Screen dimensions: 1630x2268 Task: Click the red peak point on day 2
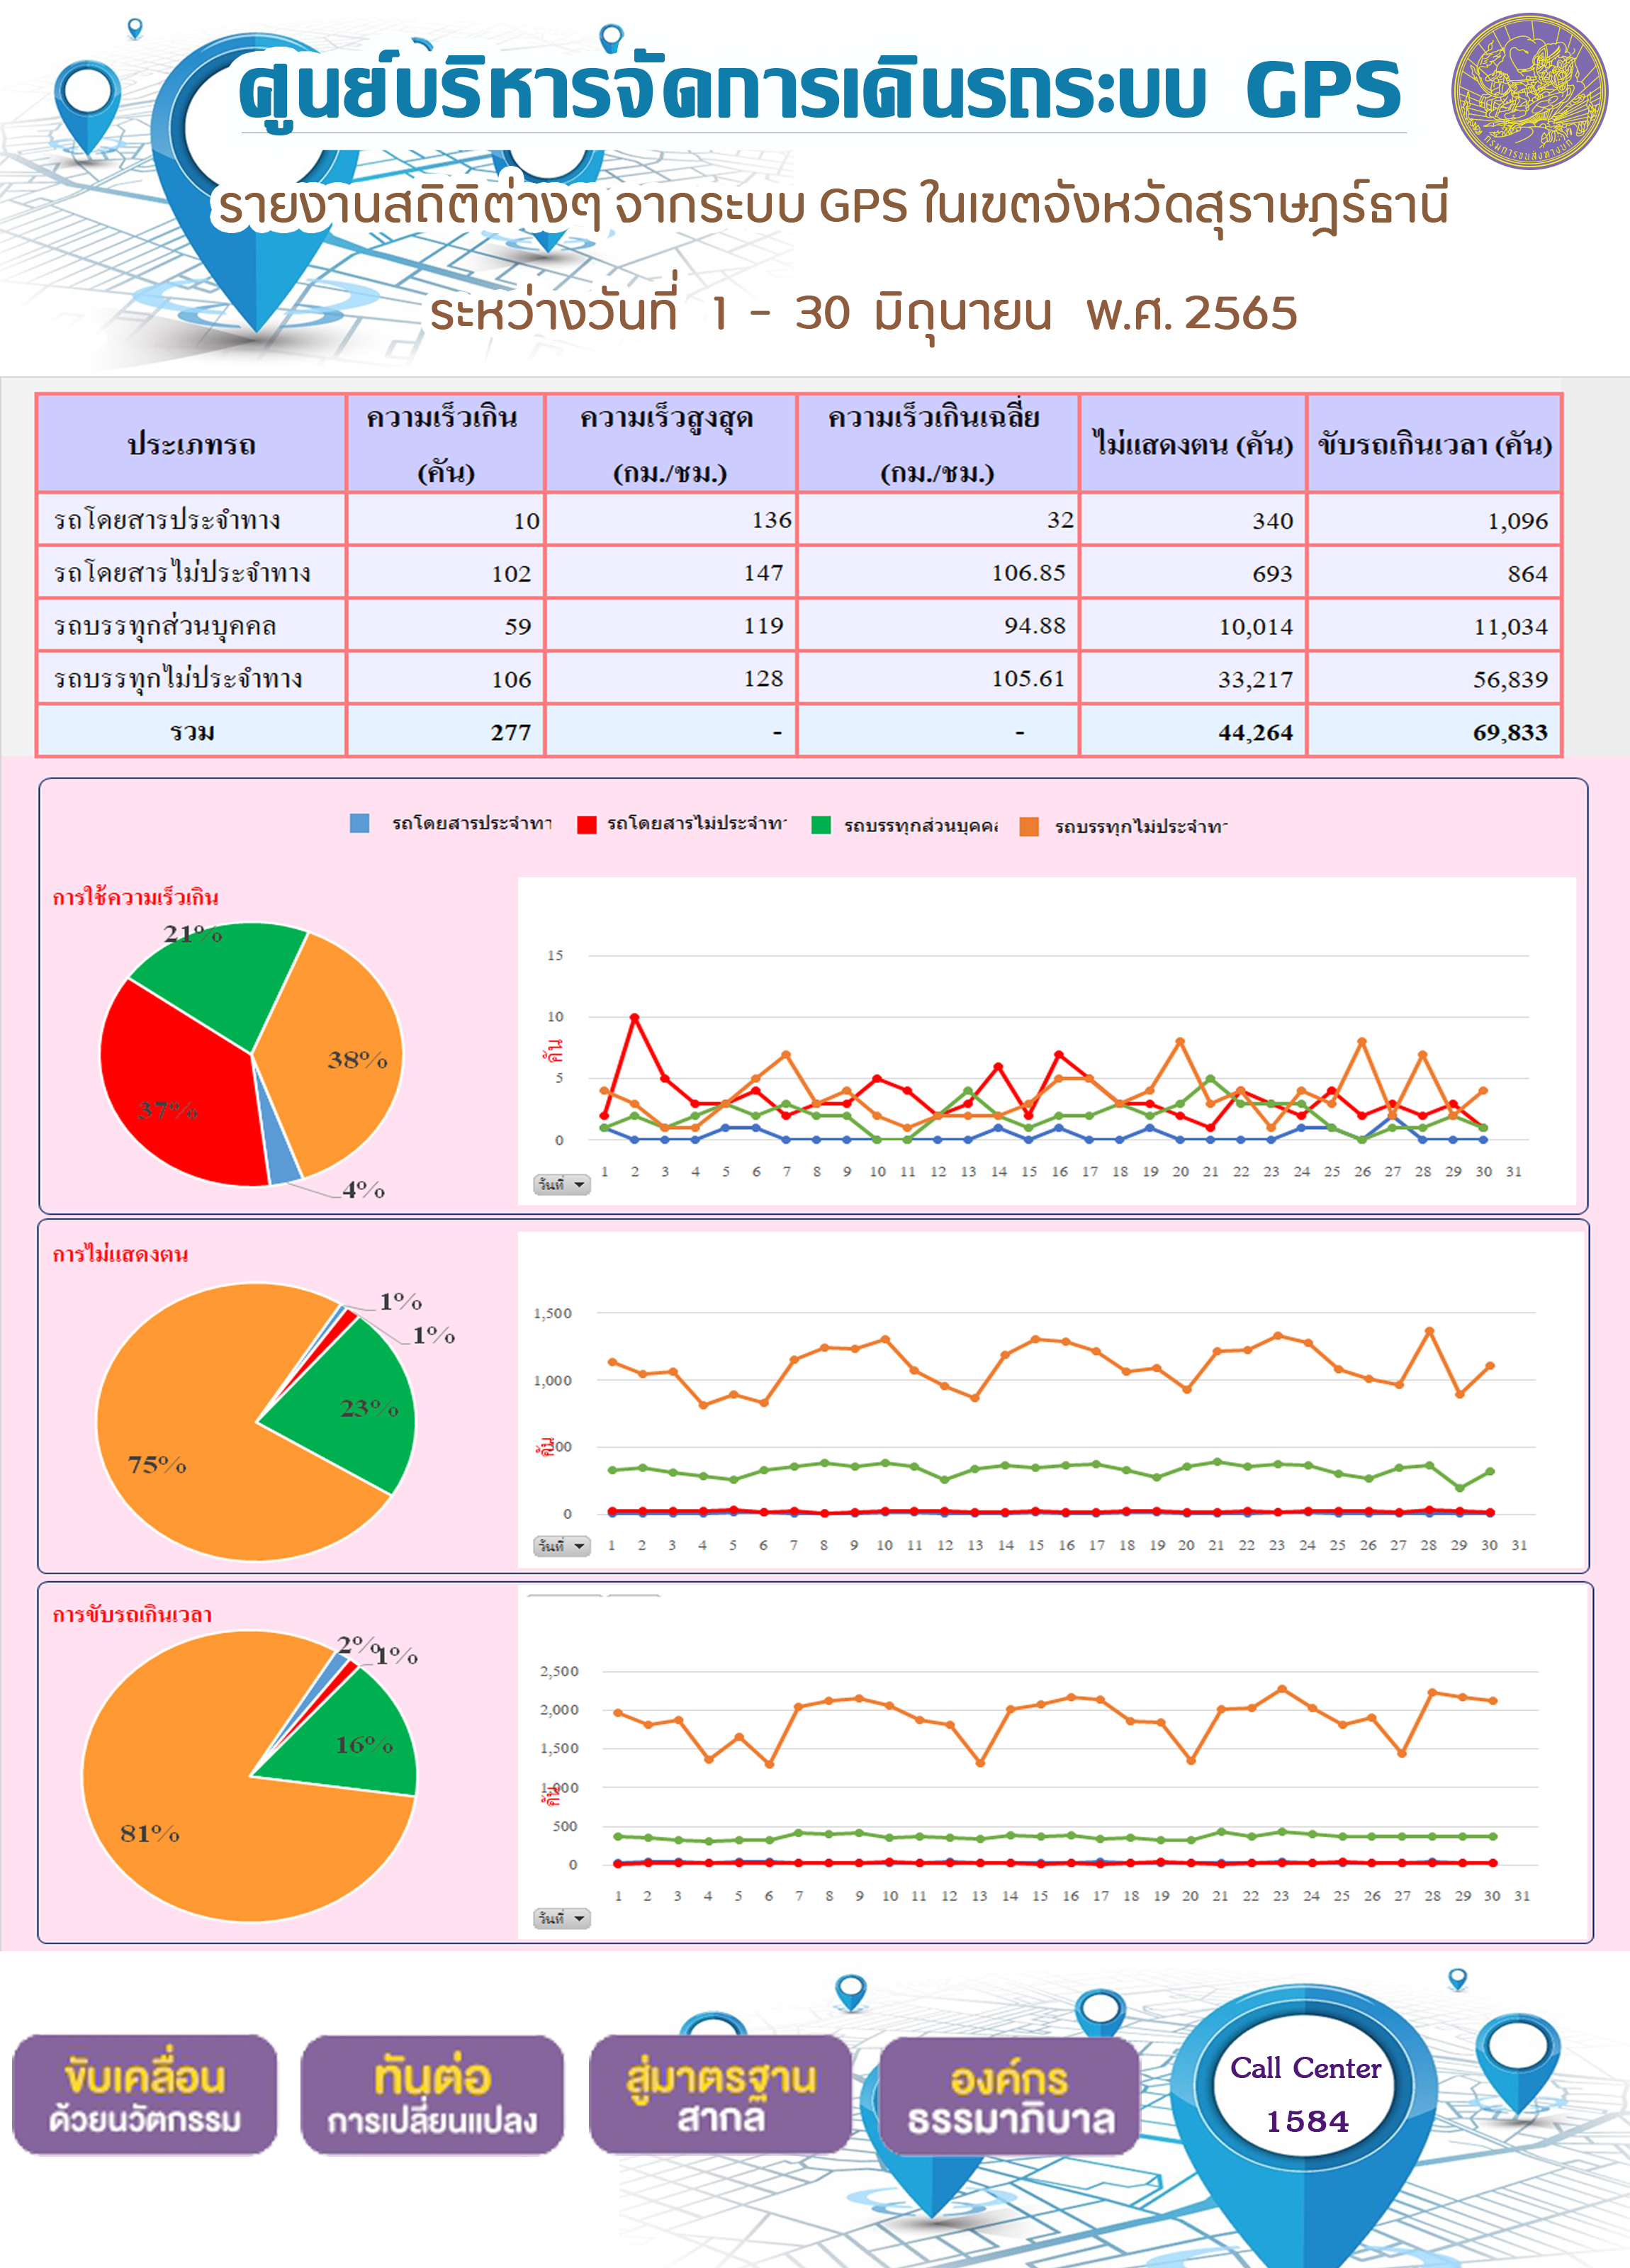(634, 1017)
